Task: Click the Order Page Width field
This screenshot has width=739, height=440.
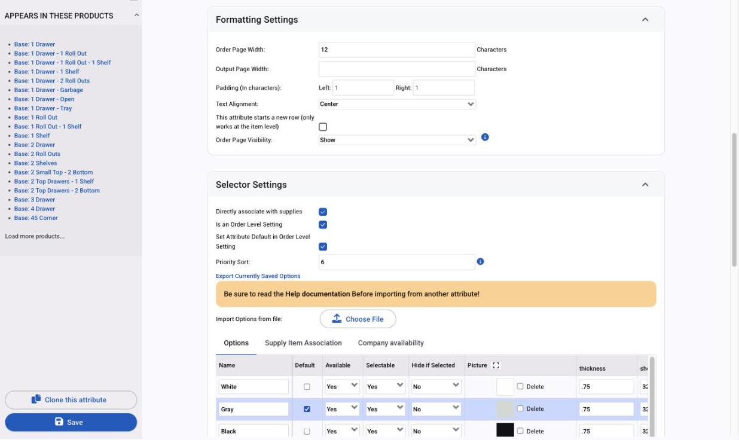Action: (x=397, y=50)
